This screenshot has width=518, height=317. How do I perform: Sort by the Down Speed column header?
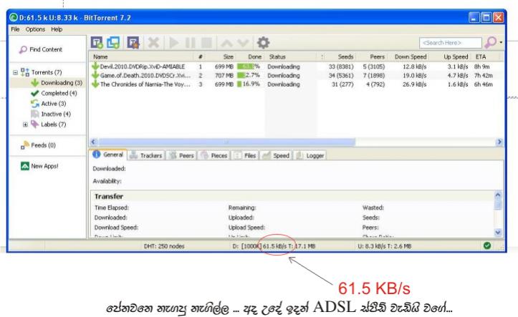click(x=408, y=57)
